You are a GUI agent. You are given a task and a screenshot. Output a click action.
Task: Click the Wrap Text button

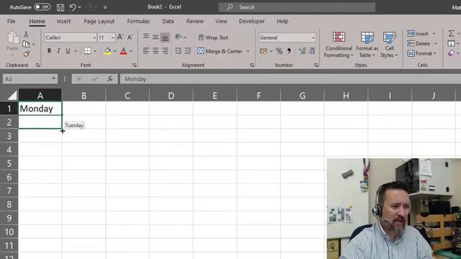(213, 37)
